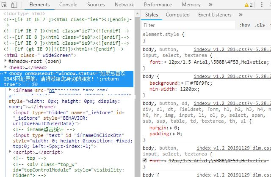Select the iframe点击统计 comment node
Viewport: 271px width, 177px height.
(44, 129)
